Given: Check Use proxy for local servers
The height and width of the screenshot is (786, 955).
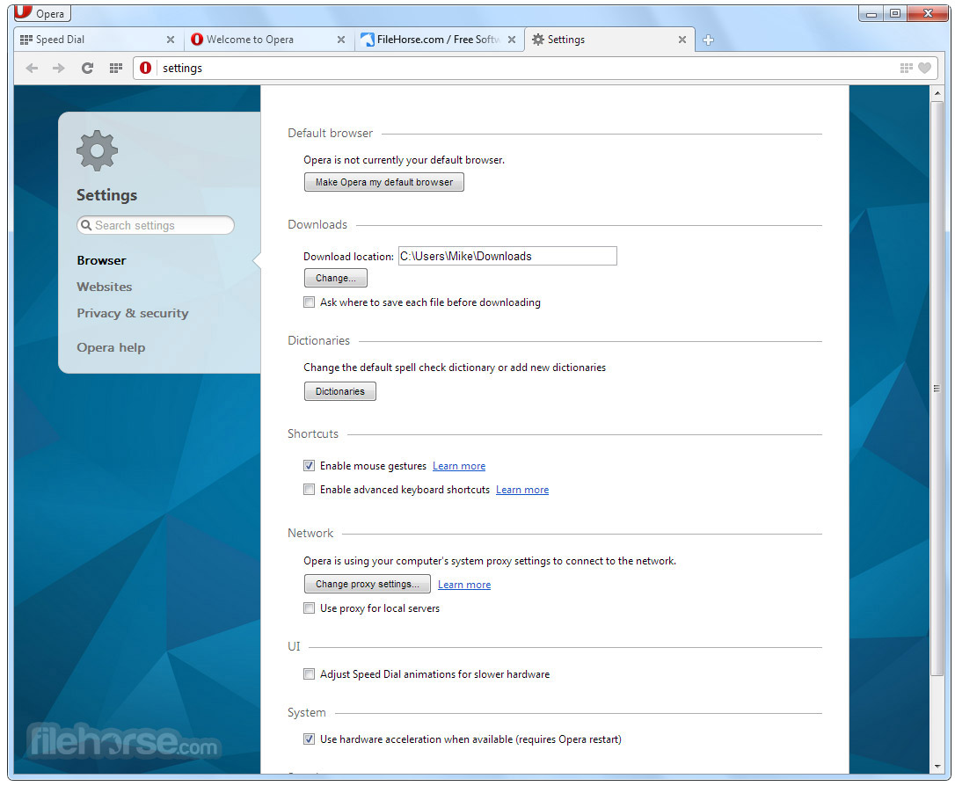Looking at the screenshot, I should 310,608.
